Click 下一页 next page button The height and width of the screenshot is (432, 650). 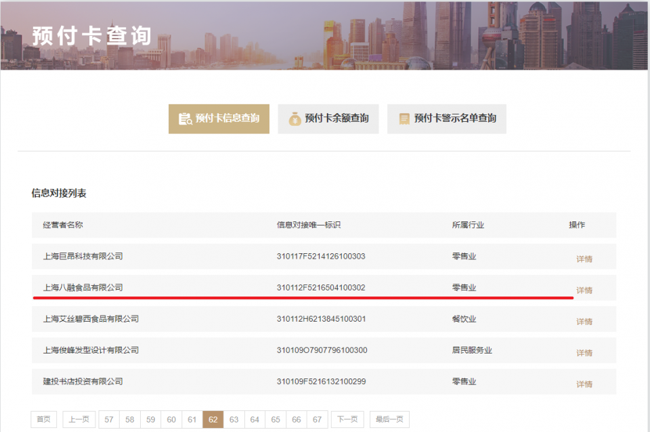pos(347,419)
